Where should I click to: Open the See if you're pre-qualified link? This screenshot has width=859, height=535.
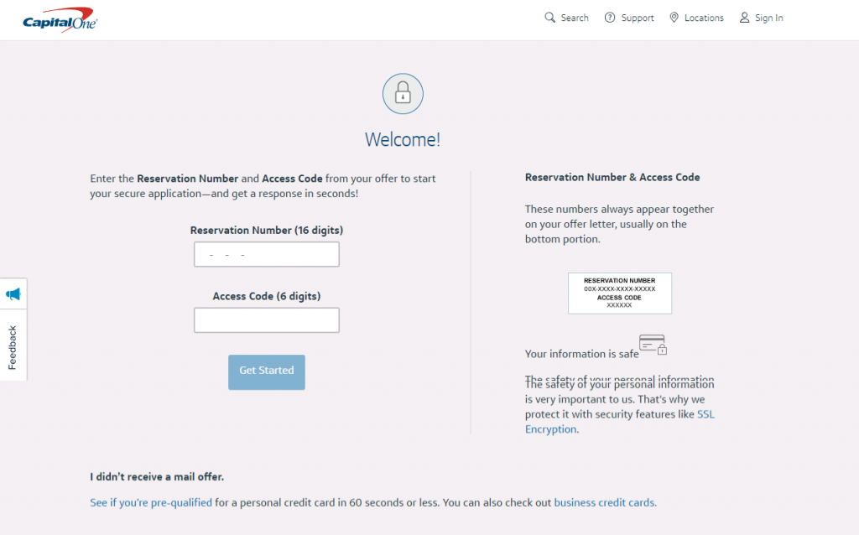[151, 502]
